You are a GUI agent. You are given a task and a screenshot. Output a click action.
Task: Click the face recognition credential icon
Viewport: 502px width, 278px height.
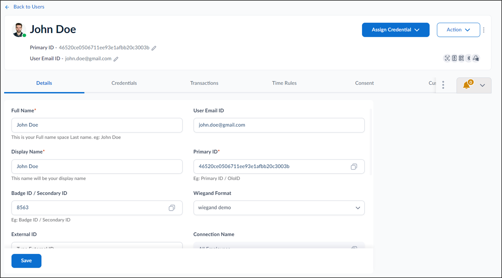coord(447,58)
